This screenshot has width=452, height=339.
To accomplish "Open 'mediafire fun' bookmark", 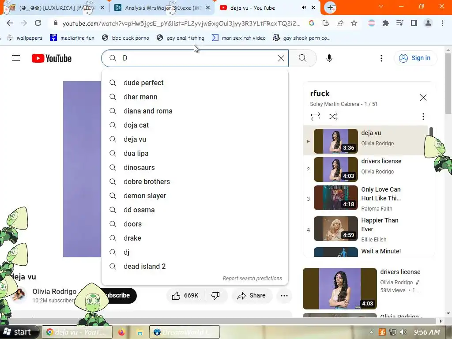I will pyautogui.click(x=72, y=38).
